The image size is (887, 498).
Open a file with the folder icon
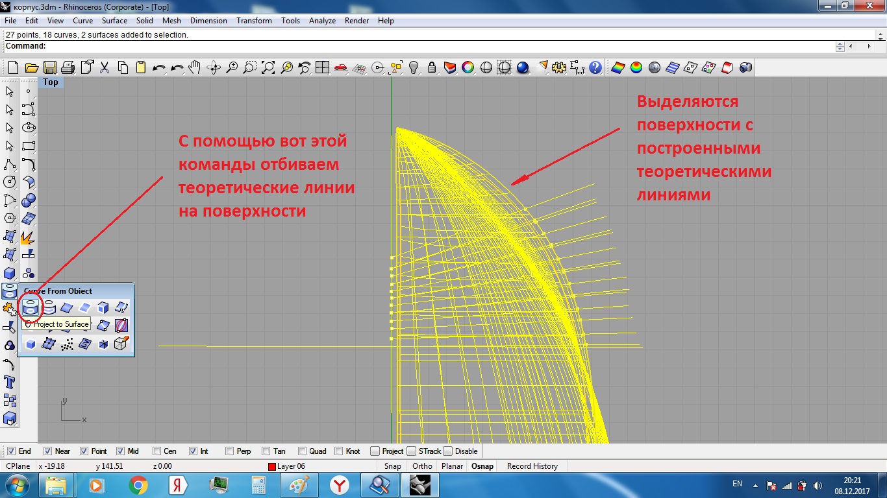[x=31, y=67]
